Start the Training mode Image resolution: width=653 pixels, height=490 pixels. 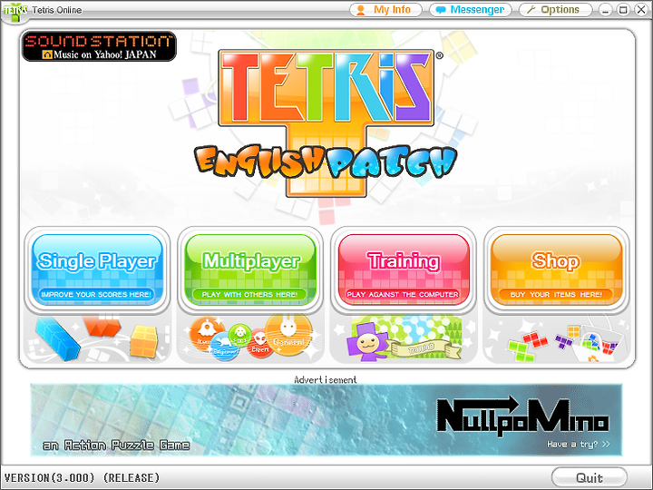(404, 270)
